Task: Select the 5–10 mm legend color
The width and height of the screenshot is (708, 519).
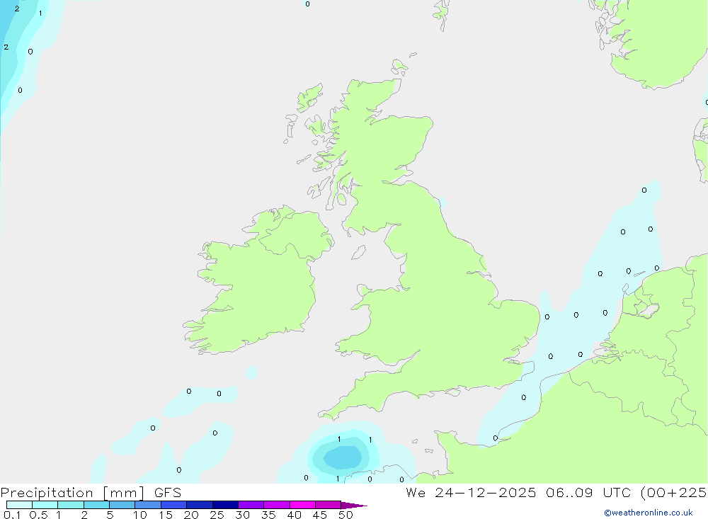Action: point(122,505)
